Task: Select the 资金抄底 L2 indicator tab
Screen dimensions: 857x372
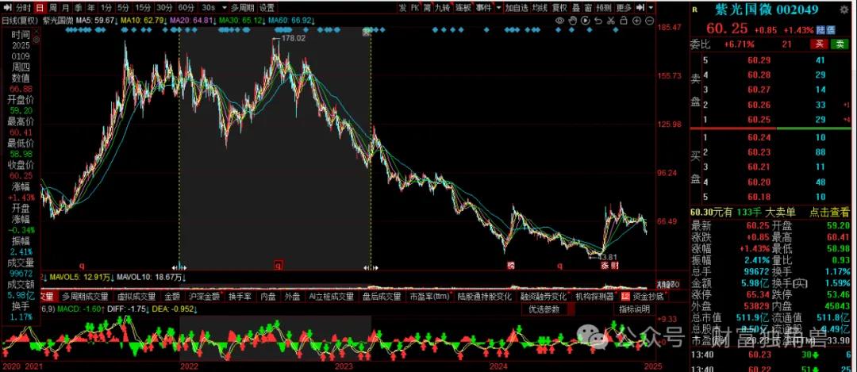Action: (x=643, y=297)
